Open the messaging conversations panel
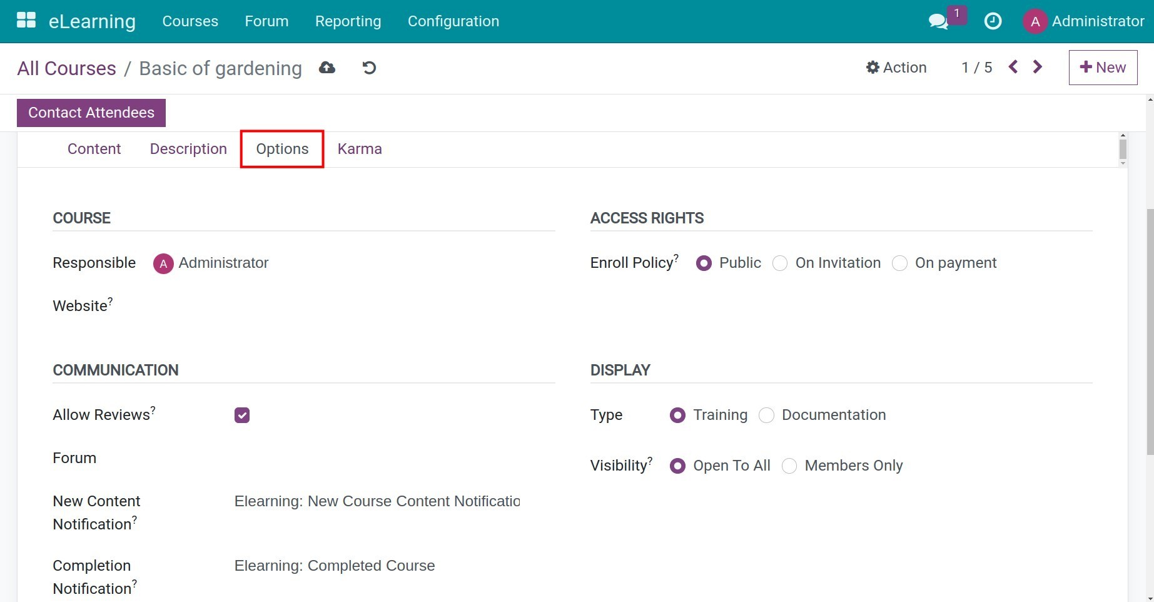Viewport: 1154px width, 602px height. (x=938, y=21)
